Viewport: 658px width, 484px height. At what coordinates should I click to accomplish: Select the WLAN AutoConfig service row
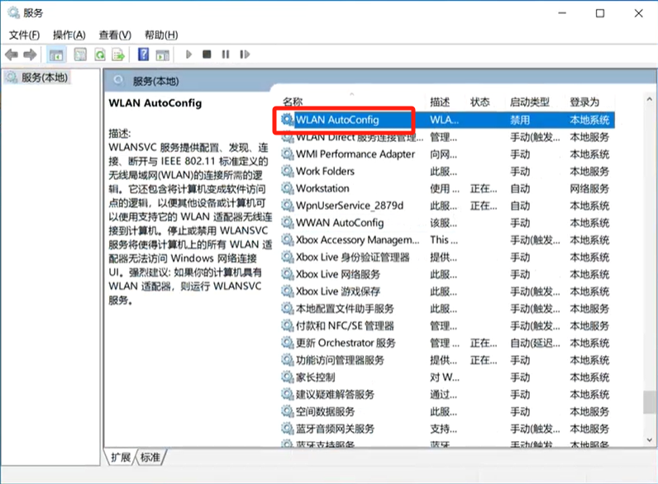447,120
